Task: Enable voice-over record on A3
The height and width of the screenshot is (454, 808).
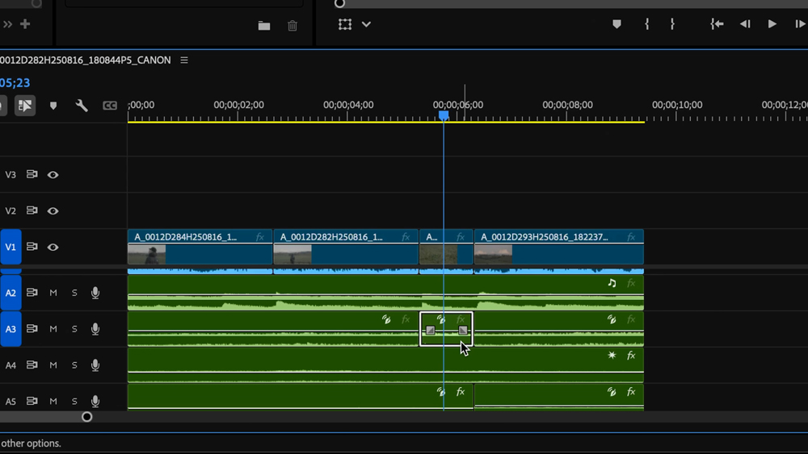Action: [x=95, y=328]
